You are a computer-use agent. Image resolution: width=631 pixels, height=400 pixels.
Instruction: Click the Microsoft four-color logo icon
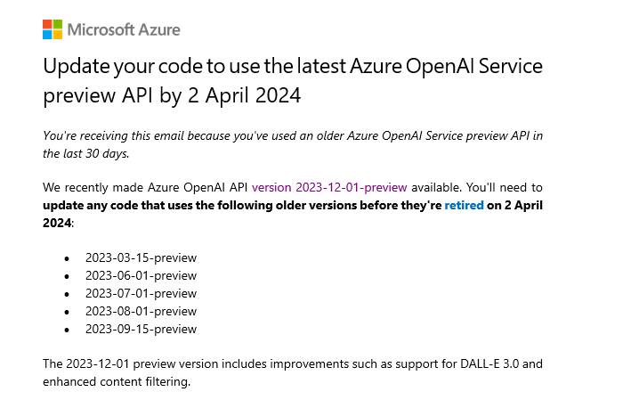coord(53,29)
